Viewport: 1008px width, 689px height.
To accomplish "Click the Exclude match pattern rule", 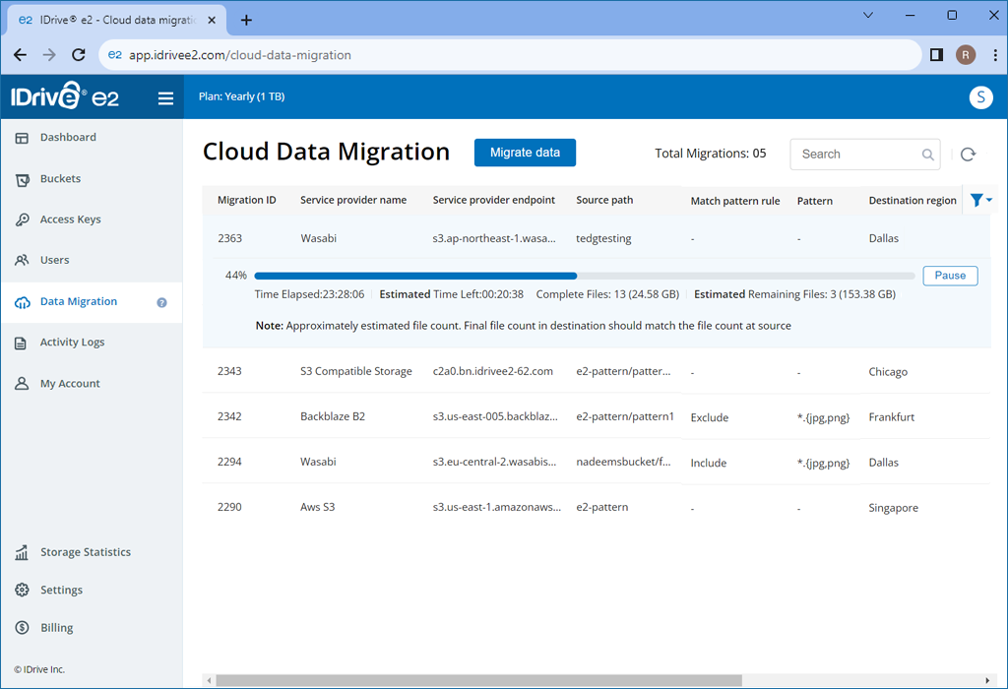I will [709, 417].
